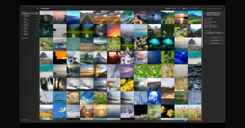Viewport: 245px width, 128px height.
Task: Select the lone tree on water thumbnail
Action: click(x=154, y=17)
